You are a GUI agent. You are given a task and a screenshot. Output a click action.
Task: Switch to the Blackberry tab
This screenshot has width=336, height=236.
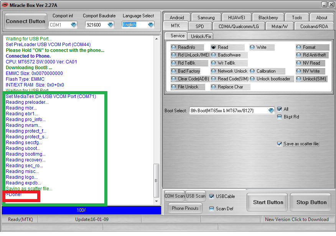(x=268, y=17)
